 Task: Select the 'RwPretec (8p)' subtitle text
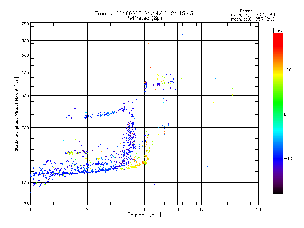pos(144,18)
